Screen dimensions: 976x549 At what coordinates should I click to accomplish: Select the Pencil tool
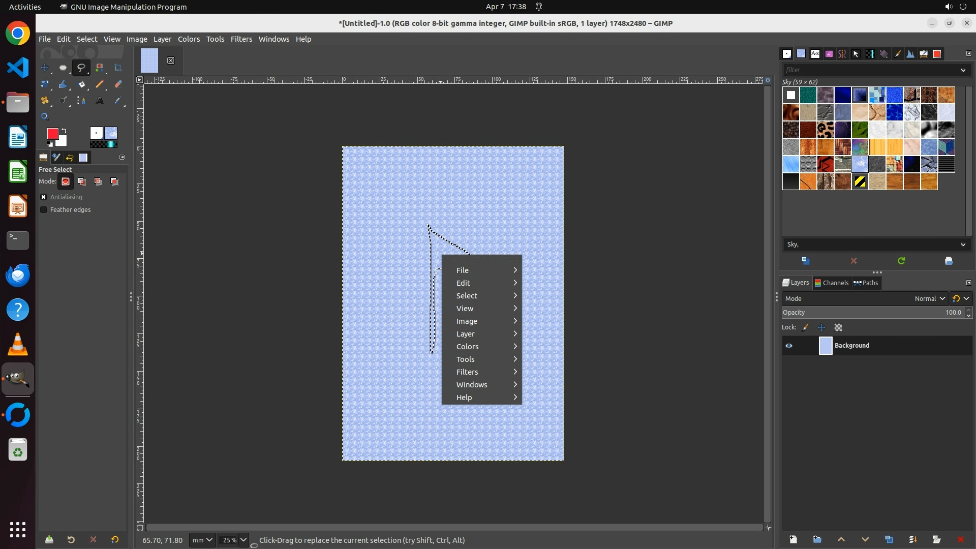click(x=100, y=84)
